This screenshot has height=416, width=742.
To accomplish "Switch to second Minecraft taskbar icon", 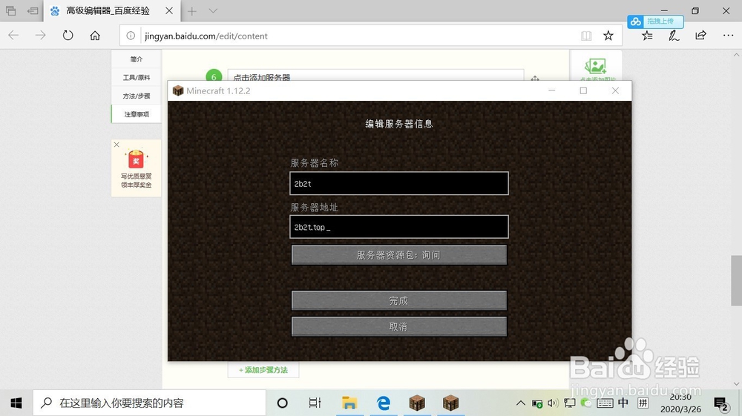I will [450, 403].
